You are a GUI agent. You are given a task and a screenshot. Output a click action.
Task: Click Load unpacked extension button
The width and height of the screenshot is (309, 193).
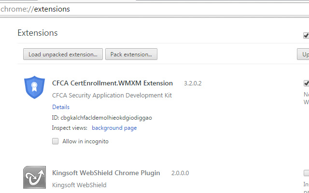click(63, 54)
